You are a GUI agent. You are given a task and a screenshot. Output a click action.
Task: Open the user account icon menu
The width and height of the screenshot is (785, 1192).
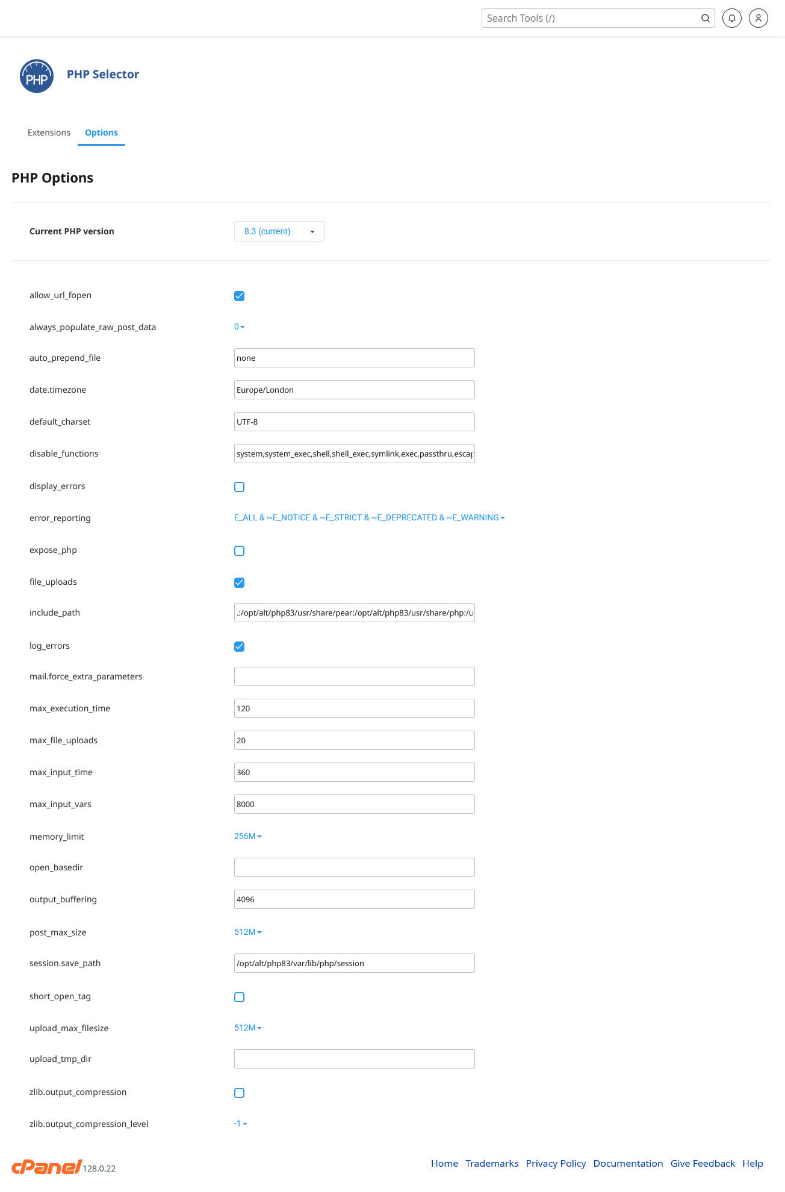[758, 18]
